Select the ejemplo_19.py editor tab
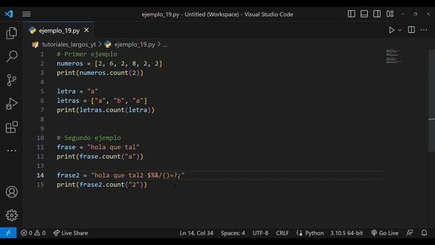Screen dimensions: 435x245 click(58, 30)
